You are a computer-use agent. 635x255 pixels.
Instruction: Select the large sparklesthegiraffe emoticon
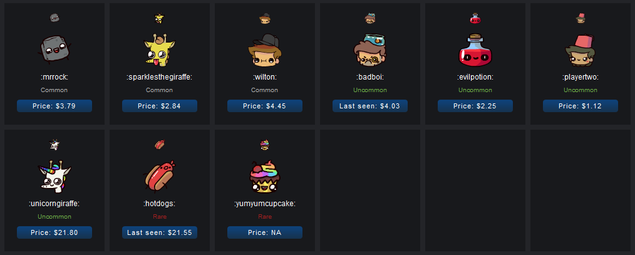click(x=160, y=49)
